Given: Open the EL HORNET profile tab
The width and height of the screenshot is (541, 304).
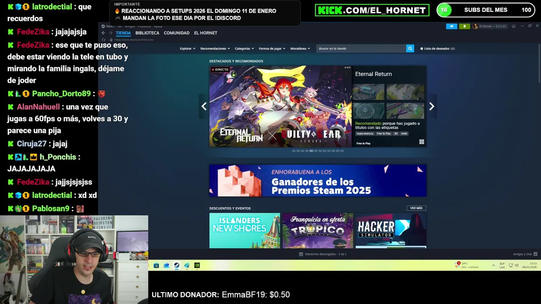Looking at the screenshot, I should 205,33.
